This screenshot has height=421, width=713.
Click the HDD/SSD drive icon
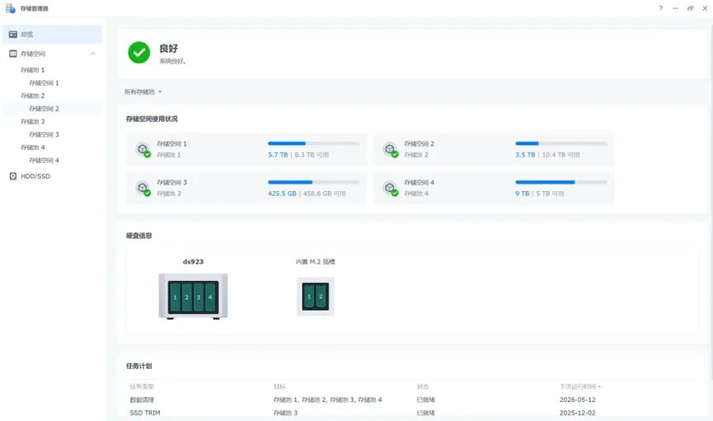pos(13,176)
